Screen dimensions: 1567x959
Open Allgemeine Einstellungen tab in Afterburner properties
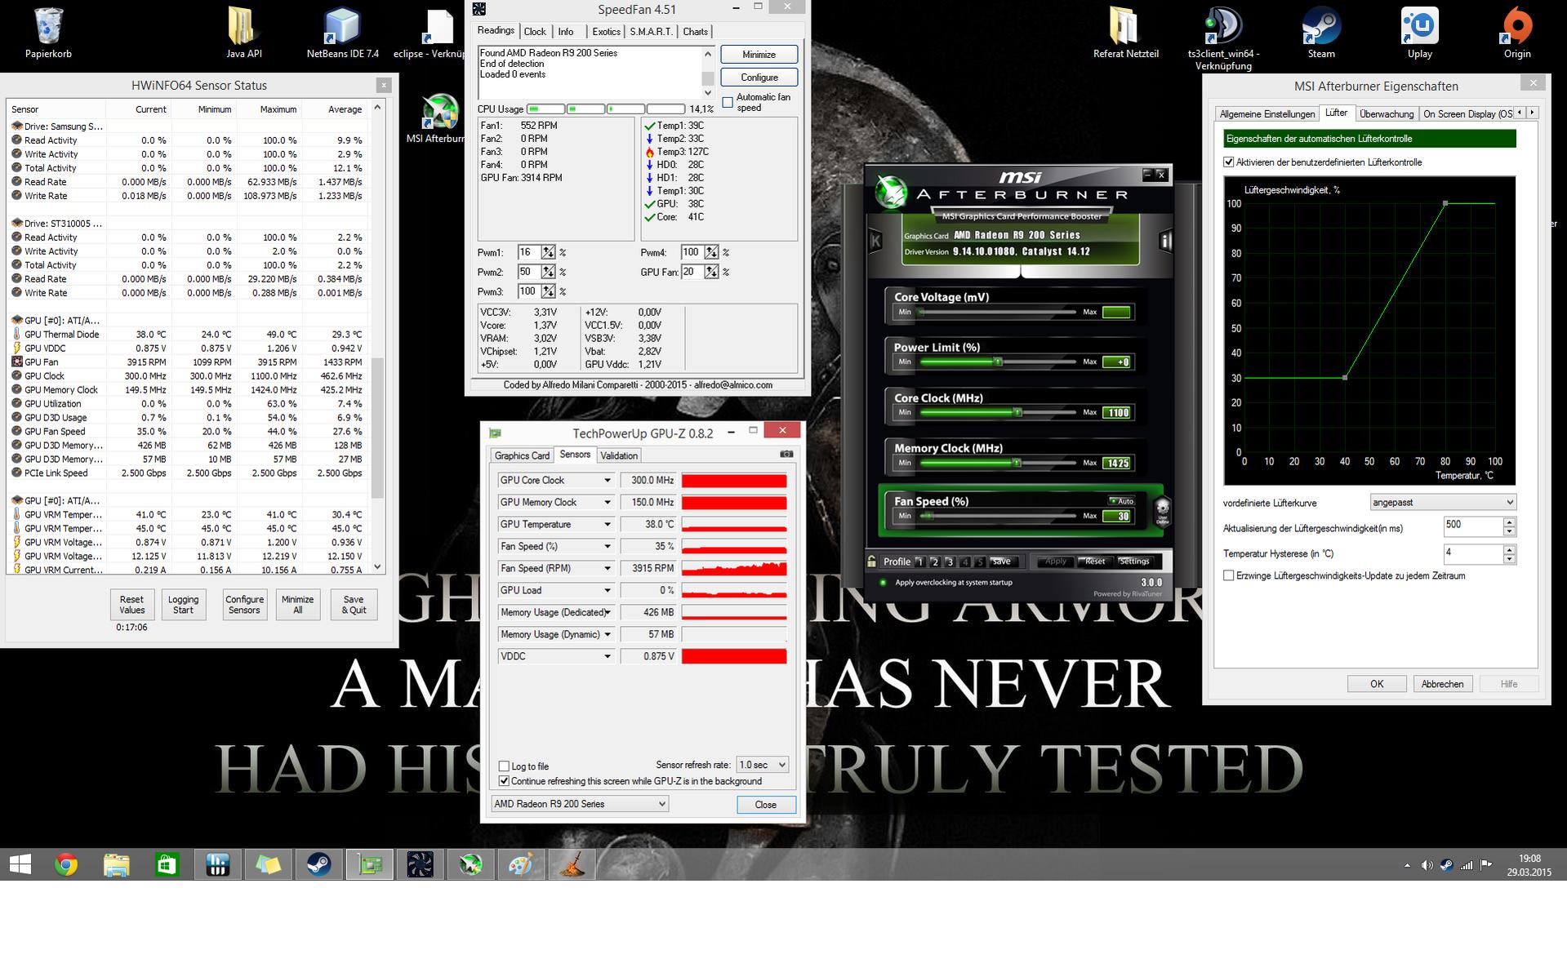(x=1267, y=113)
